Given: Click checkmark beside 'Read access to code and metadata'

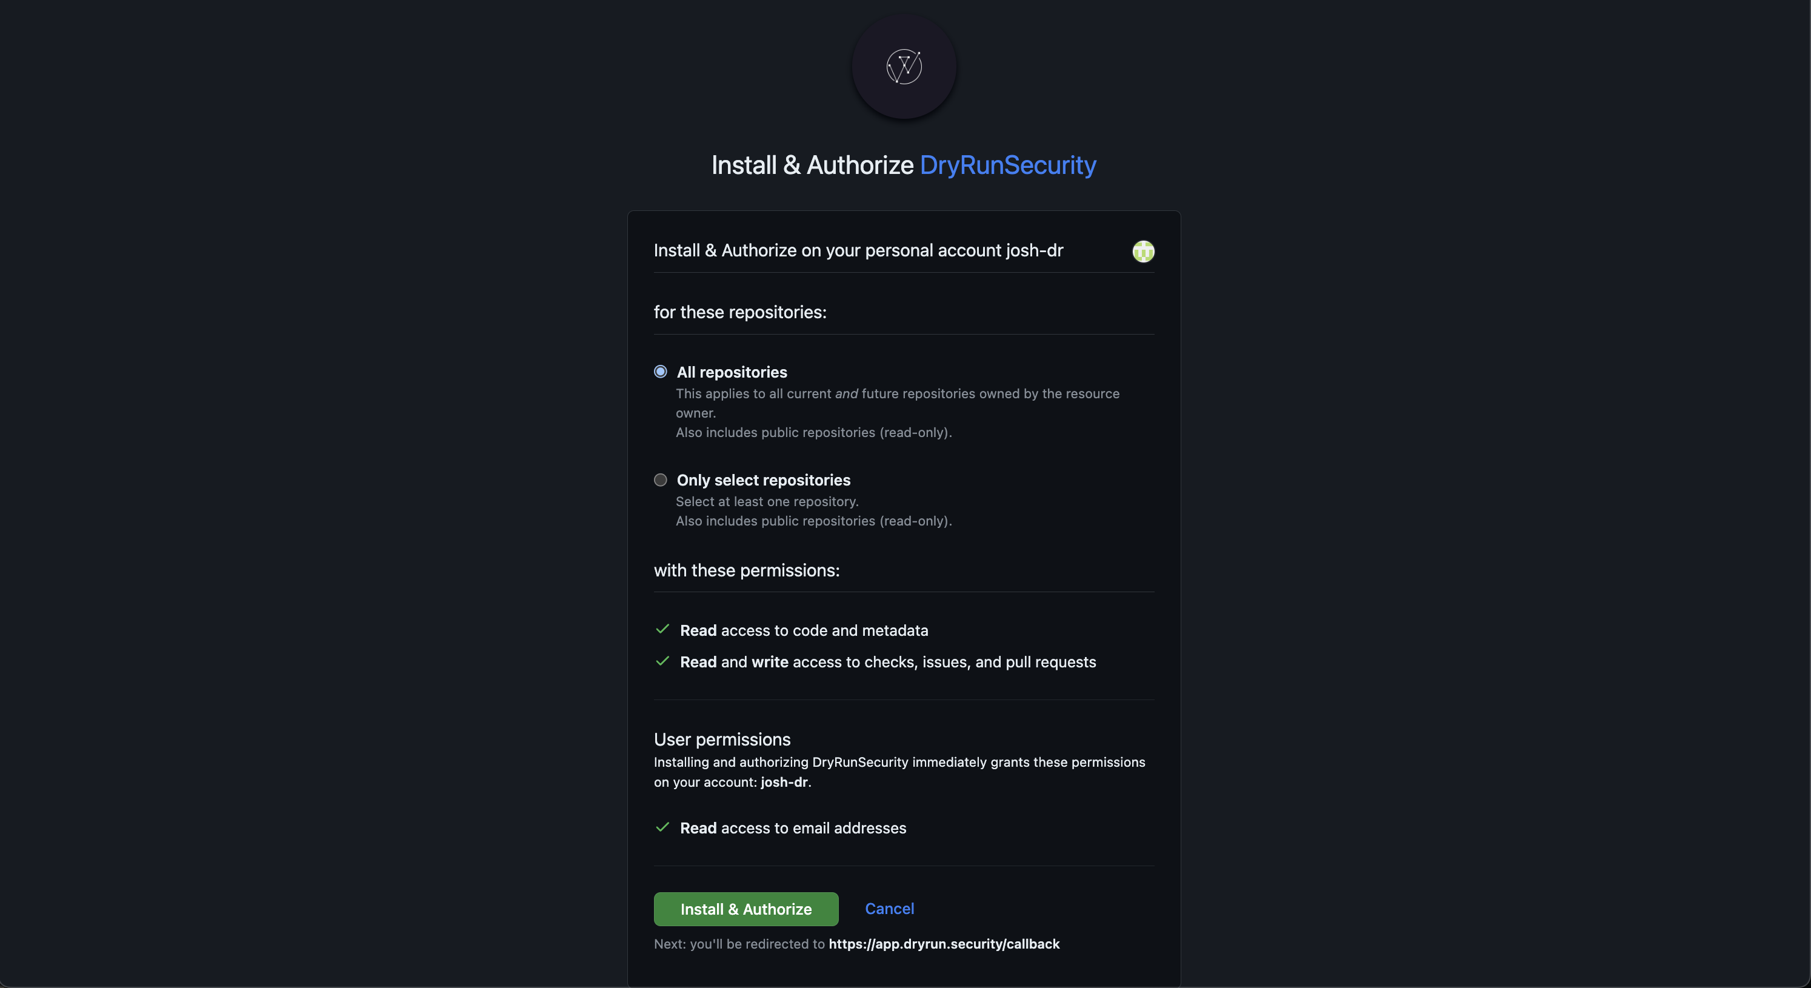Looking at the screenshot, I should point(662,629).
